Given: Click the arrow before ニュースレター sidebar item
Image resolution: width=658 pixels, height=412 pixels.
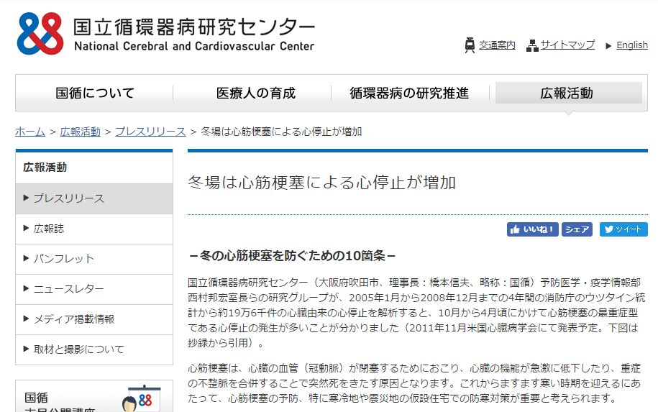Looking at the screenshot, I should pyautogui.click(x=26, y=288).
